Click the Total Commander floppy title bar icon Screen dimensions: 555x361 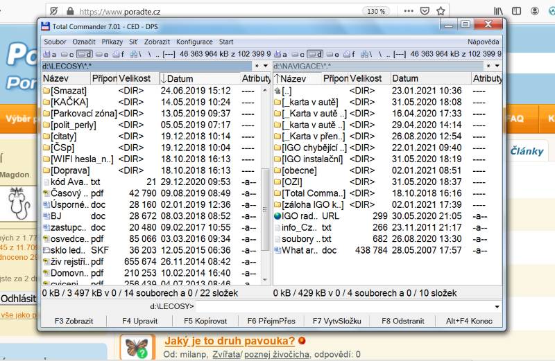point(45,26)
